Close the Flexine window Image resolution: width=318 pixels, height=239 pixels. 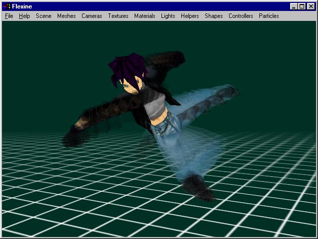coord(311,6)
